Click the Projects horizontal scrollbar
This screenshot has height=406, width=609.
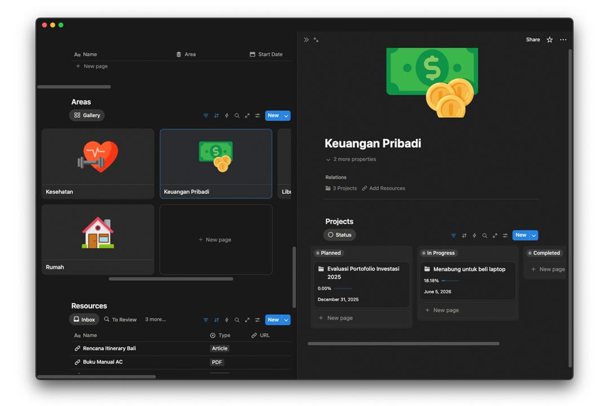coord(403,343)
